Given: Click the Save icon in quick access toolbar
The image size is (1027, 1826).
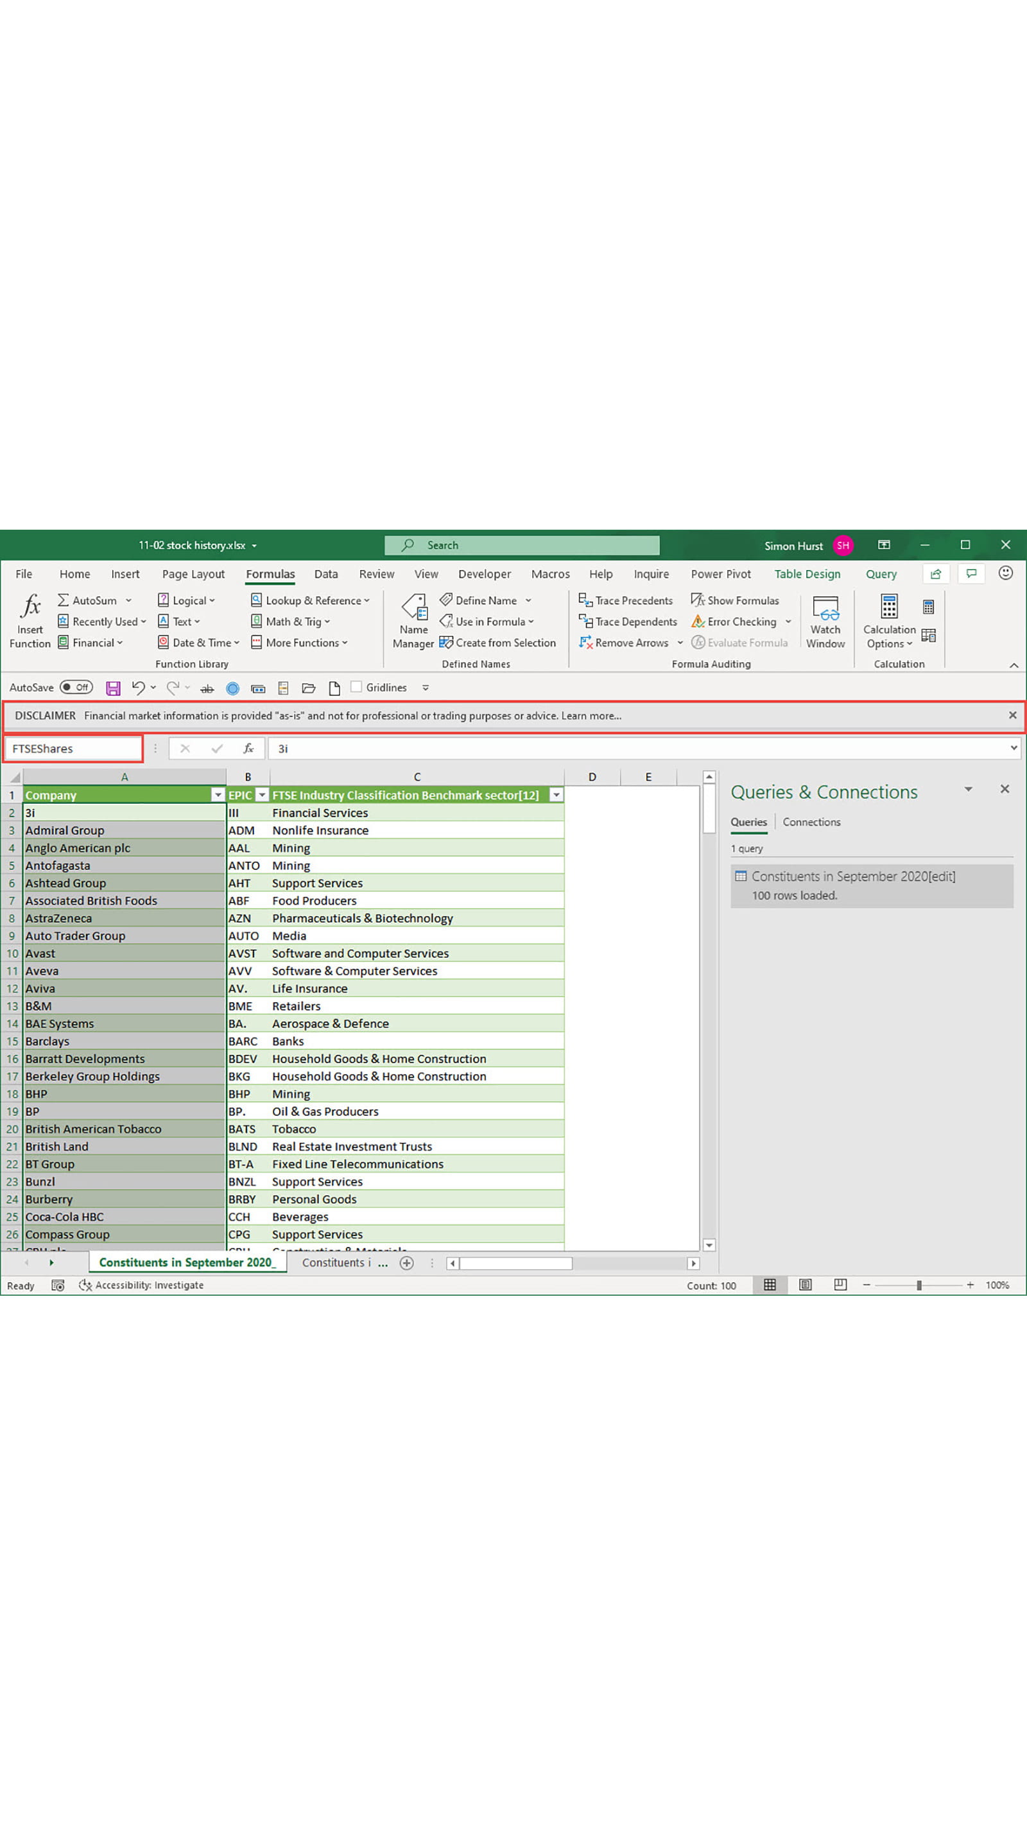Looking at the screenshot, I should click(x=113, y=688).
